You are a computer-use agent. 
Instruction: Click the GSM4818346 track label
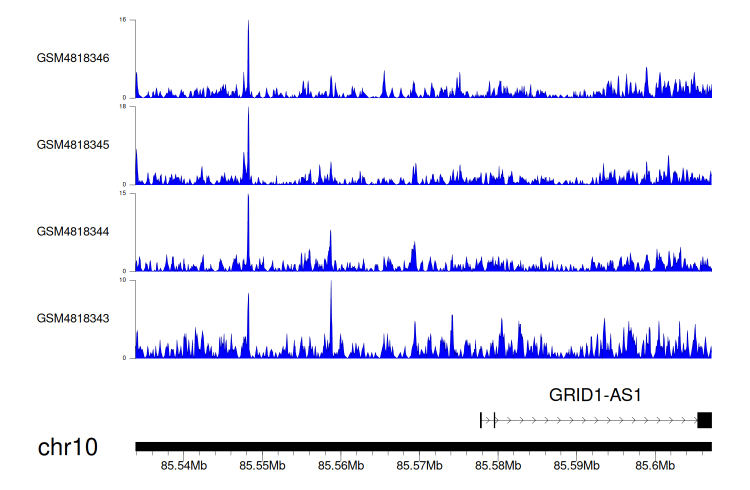tap(73, 58)
